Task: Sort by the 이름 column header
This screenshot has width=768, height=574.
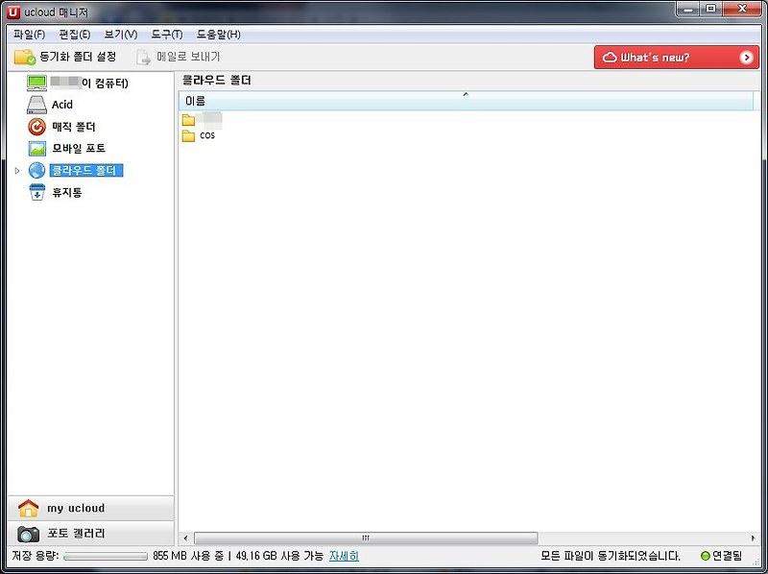Action: tap(466, 102)
